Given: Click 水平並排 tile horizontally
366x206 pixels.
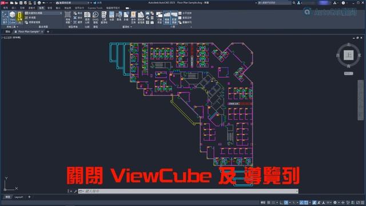Looking at the screenshot, I should 185,13.
